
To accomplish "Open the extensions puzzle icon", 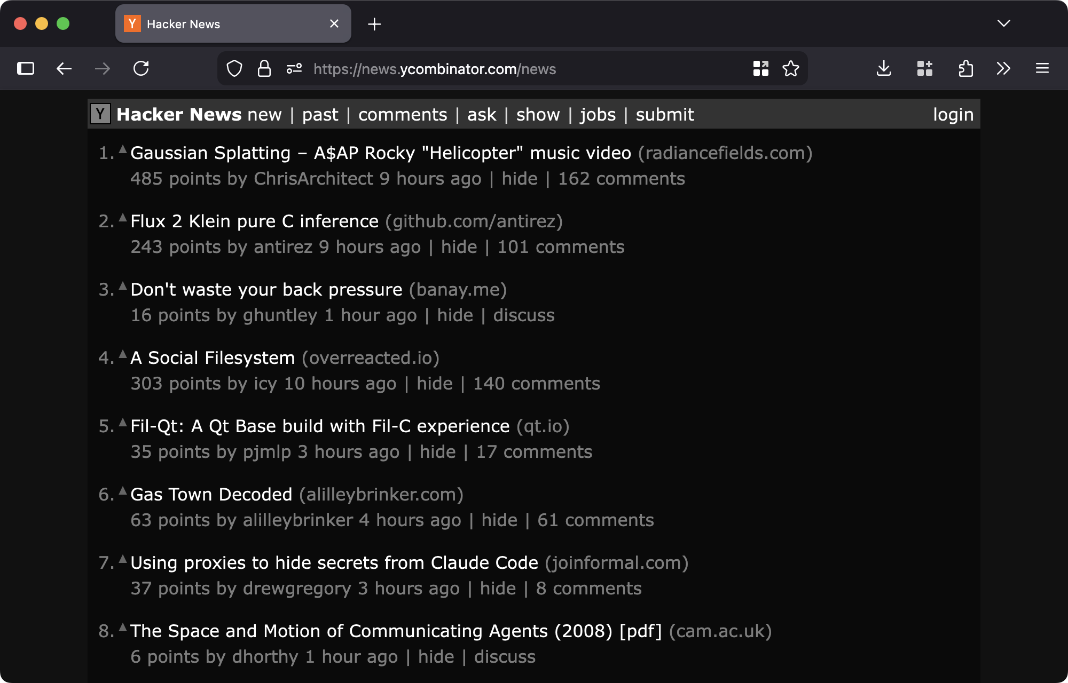I will [965, 69].
